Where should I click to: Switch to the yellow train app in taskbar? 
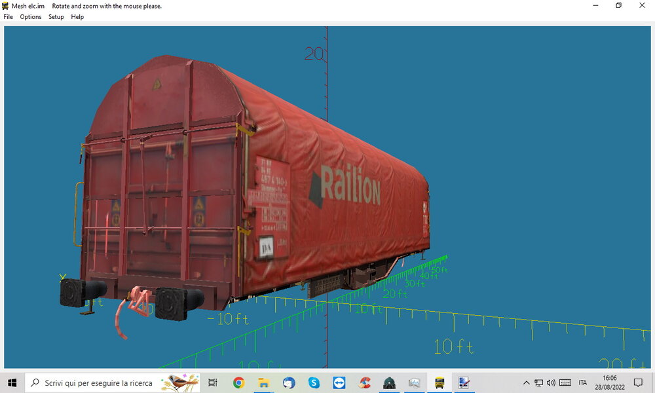(440, 383)
